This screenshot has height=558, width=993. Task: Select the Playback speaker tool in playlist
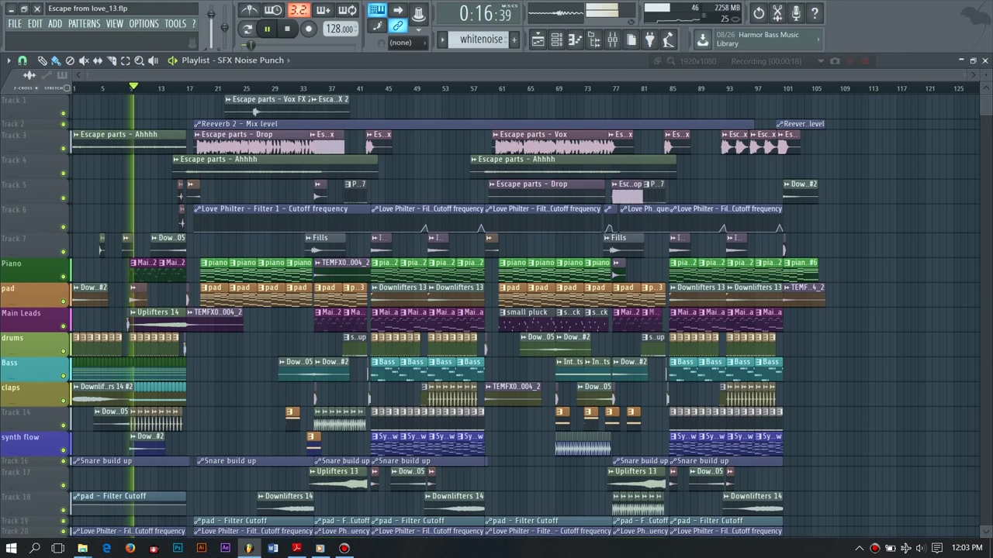(153, 60)
